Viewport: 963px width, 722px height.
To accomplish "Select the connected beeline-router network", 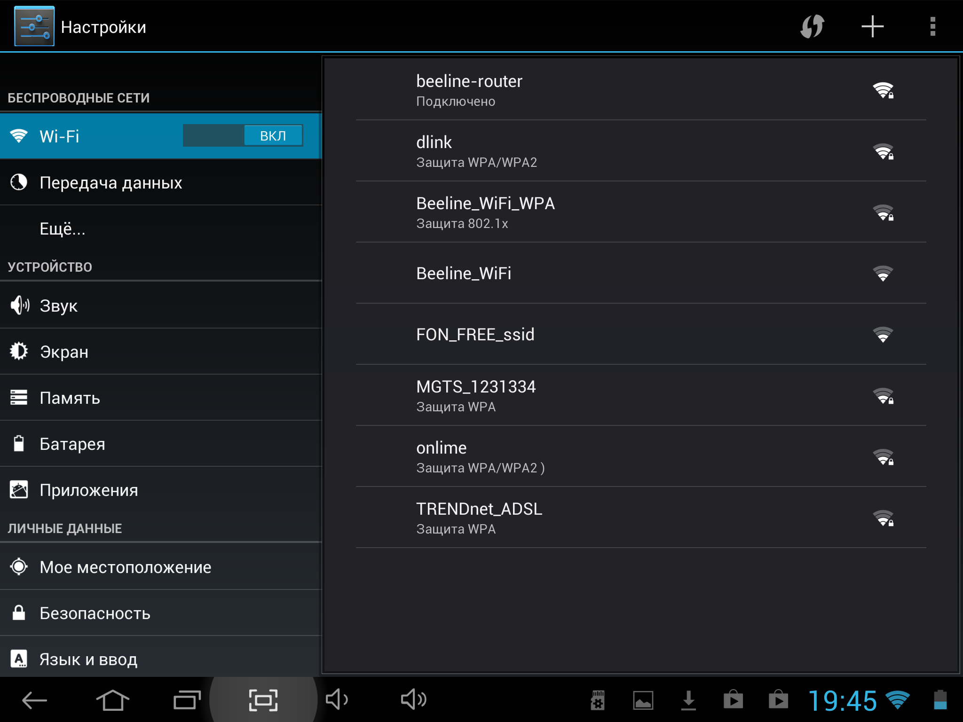I will [641, 90].
